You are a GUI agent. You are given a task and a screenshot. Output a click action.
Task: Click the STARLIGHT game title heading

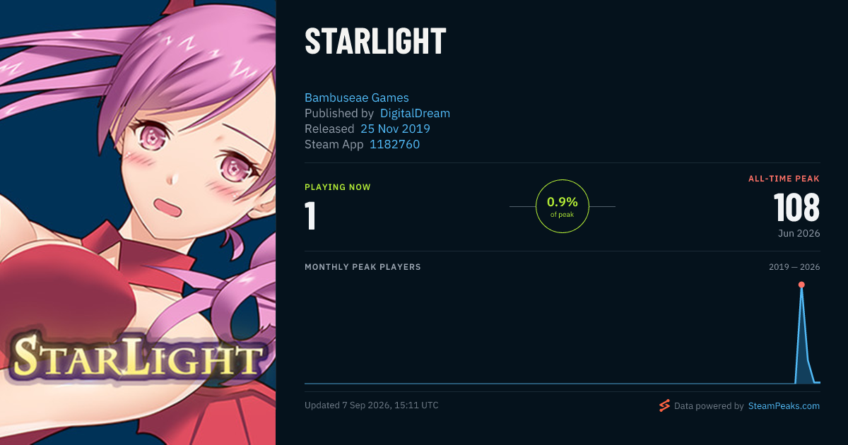(375, 42)
